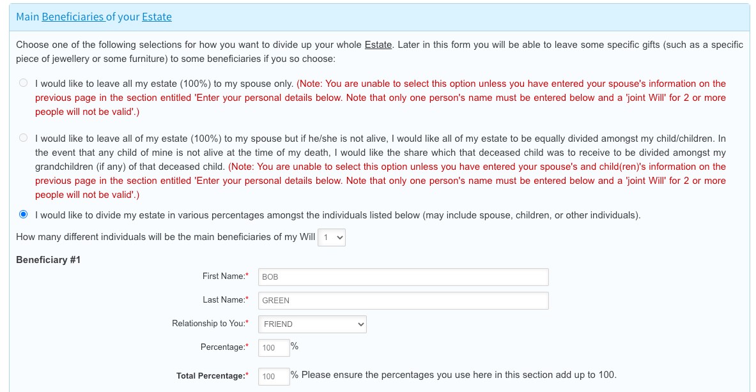
Task: Open the number of main beneficiaries dropdown
Action: pos(332,237)
